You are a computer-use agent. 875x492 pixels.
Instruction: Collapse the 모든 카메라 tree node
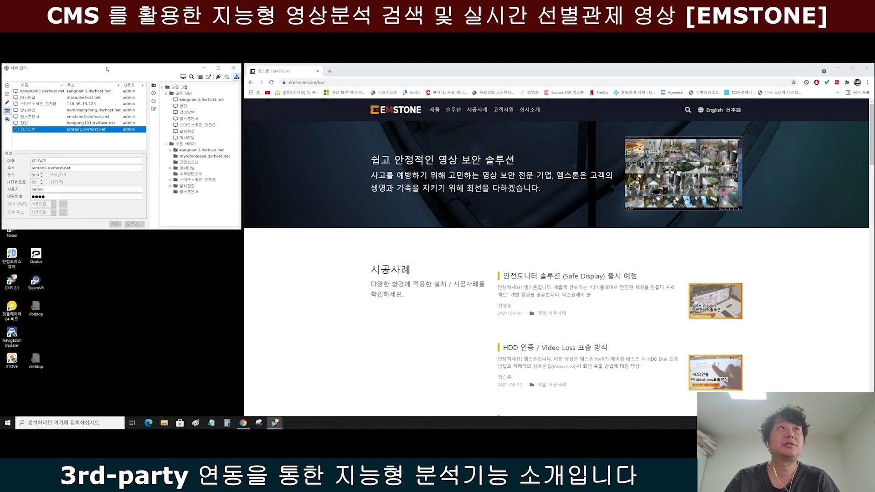pos(166,144)
